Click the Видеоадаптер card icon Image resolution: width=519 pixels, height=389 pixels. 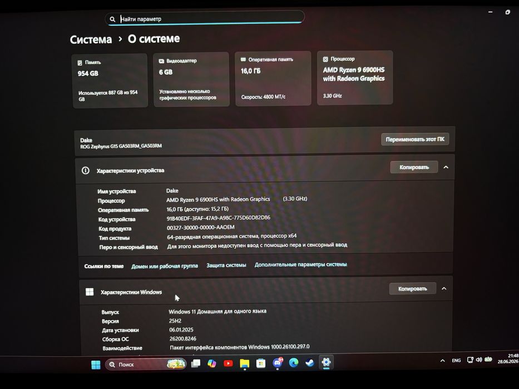[161, 61]
